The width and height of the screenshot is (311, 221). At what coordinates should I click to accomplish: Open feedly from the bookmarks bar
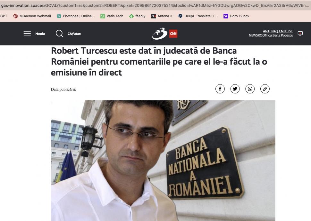point(138,15)
